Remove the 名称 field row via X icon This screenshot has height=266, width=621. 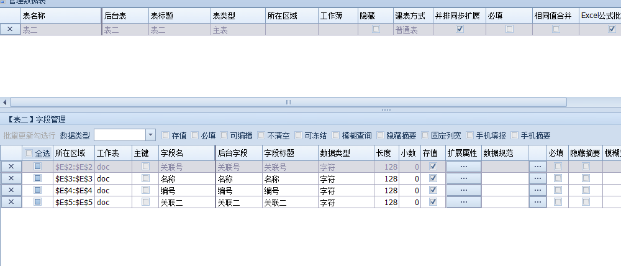point(11,178)
